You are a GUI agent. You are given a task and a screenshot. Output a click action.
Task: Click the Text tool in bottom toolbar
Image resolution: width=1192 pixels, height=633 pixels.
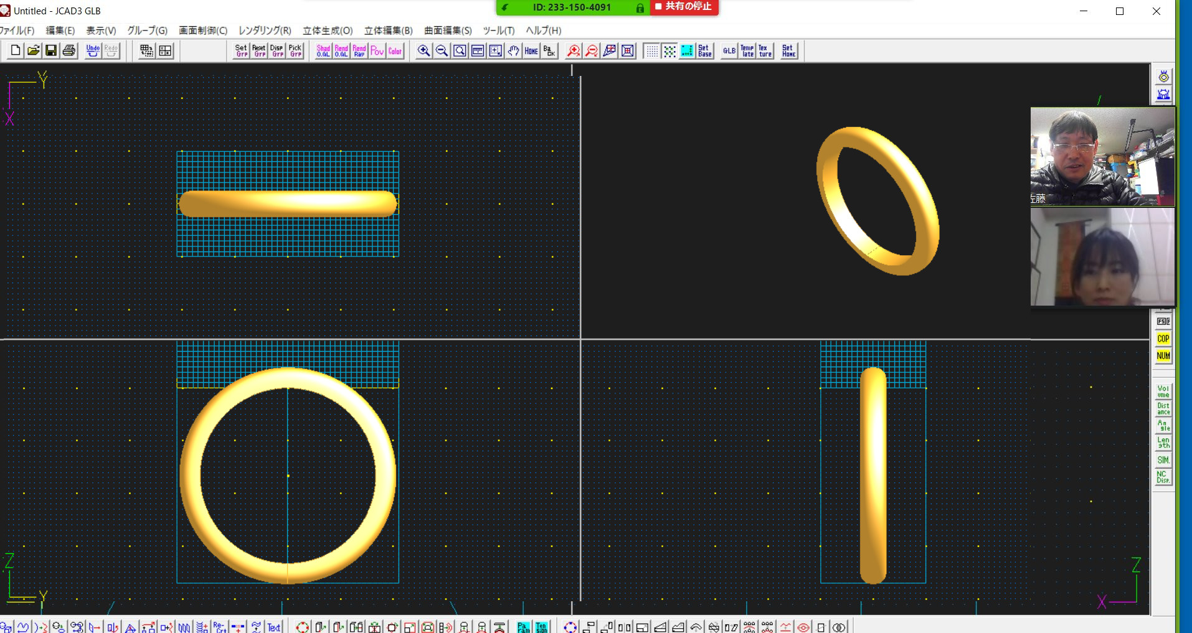pyautogui.click(x=274, y=627)
